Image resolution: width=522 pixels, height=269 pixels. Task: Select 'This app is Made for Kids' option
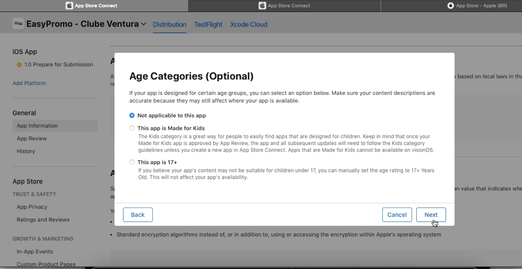(132, 128)
